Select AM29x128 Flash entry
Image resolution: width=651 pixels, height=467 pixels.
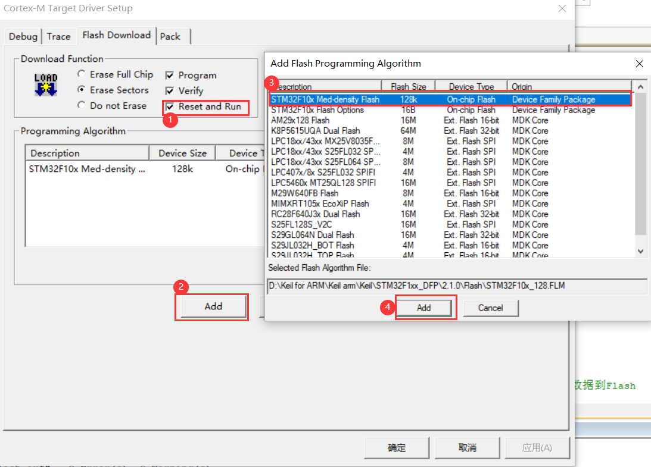pos(450,120)
